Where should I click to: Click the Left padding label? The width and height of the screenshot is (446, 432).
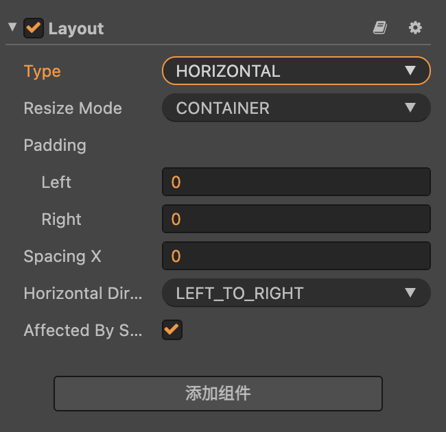(56, 182)
